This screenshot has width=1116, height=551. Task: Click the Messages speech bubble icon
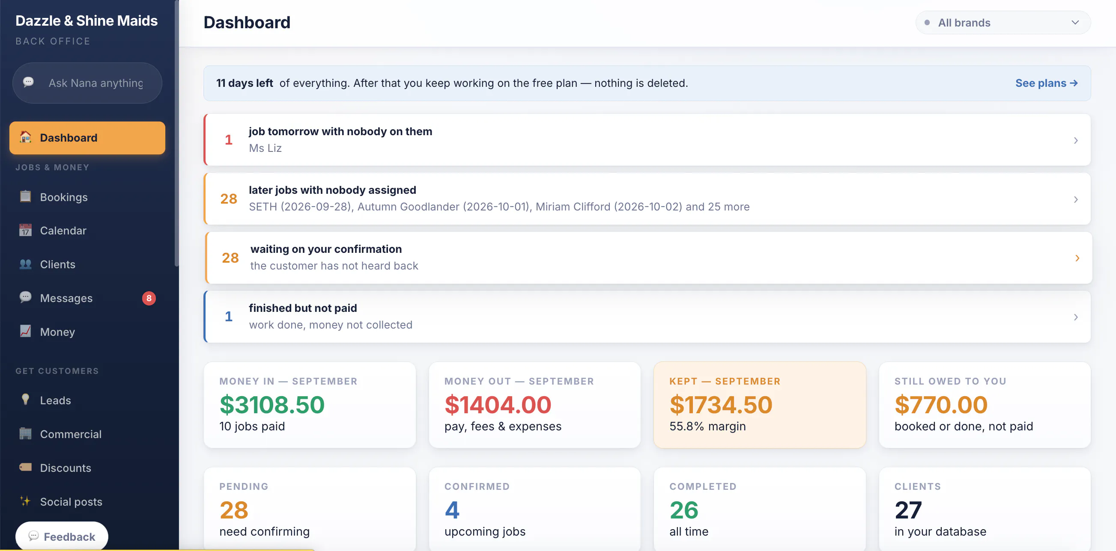point(26,297)
